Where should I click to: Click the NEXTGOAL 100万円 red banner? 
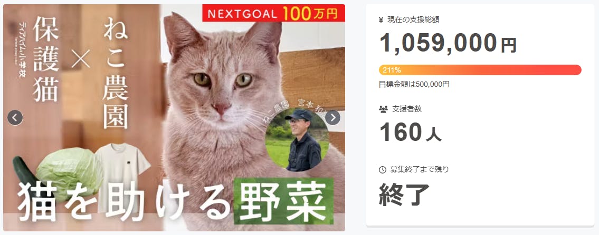tap(273, 13)
